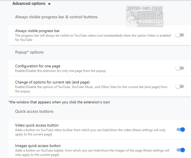Enable Change of options for current tab switch
191x158 pixels.
[180, 86]
